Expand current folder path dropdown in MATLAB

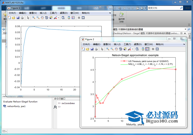pyautogui.click(x=185, y=29)
